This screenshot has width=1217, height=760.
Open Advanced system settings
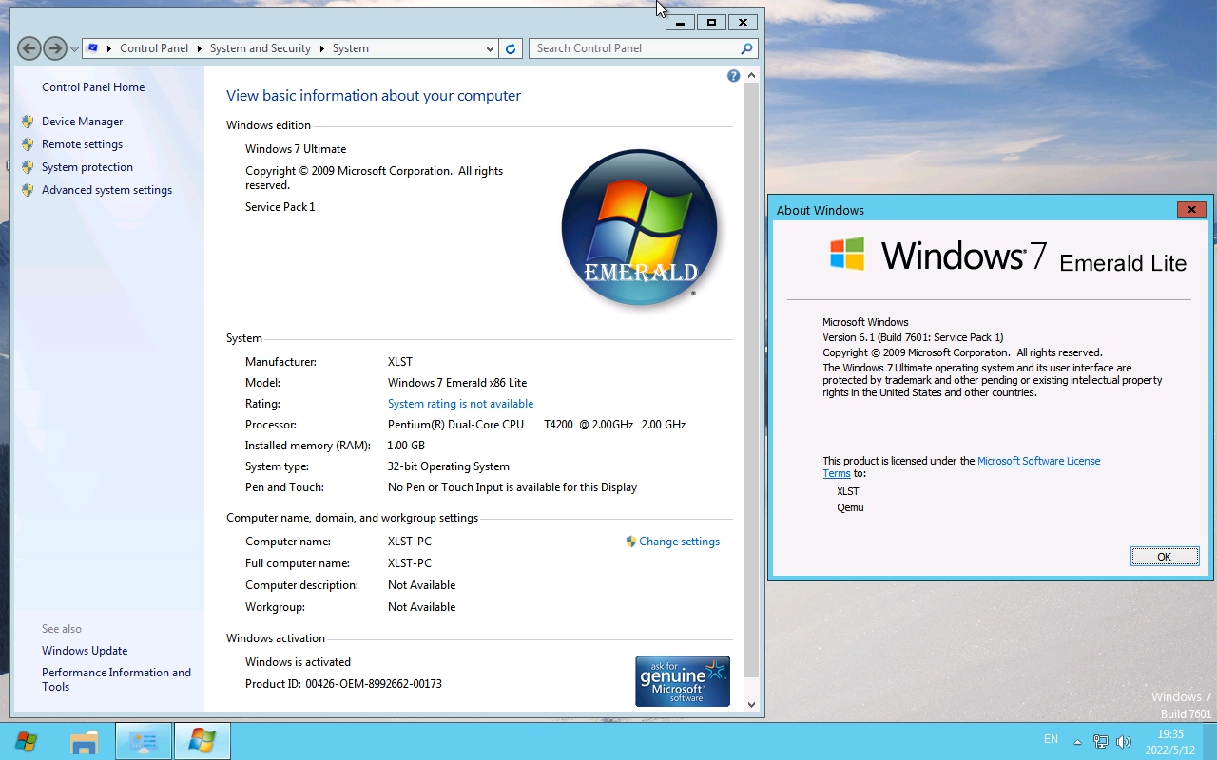106,190
